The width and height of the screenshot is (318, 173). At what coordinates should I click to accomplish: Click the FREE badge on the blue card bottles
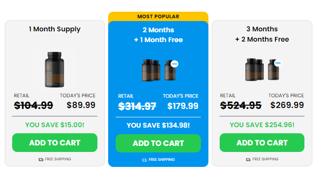click(174, 64)
